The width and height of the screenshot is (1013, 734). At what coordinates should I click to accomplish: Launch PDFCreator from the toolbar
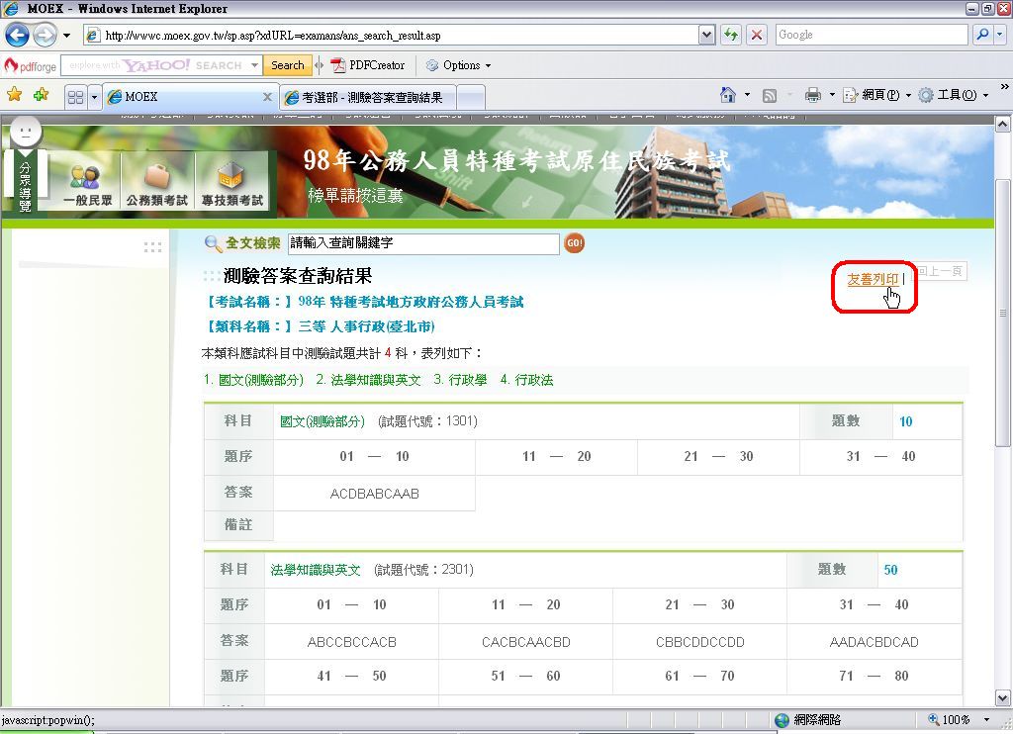click(x=368, y=65)
